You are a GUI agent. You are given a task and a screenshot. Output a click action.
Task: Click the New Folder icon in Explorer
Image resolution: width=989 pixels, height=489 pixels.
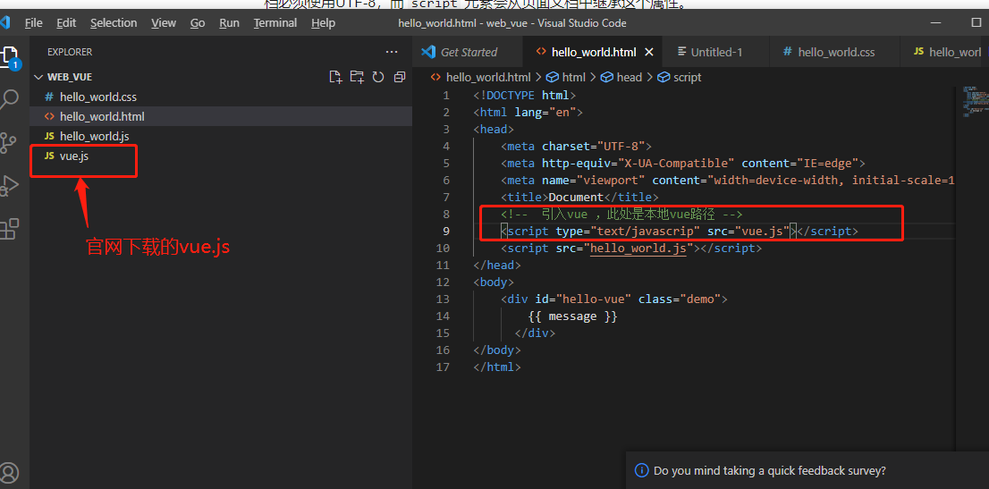point(357,77)
